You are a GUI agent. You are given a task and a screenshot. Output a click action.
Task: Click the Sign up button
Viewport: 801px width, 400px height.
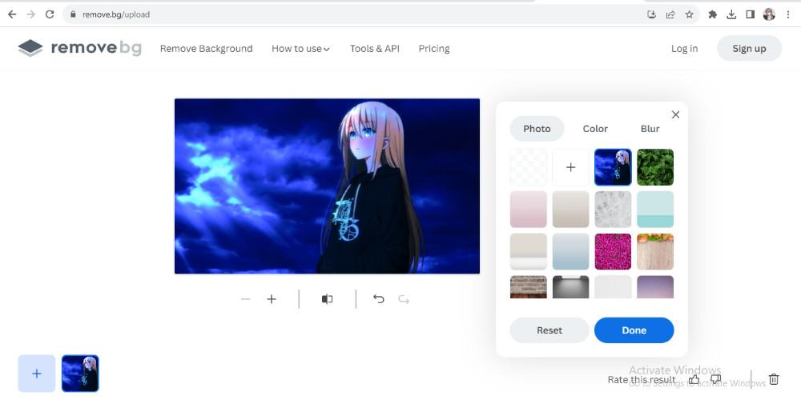(x=749, y=49)
